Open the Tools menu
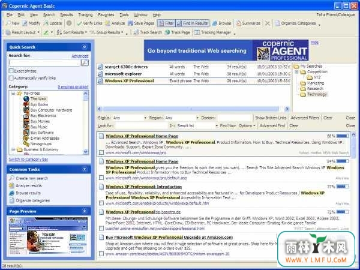Image resolution: width=360 pixels, height=270 pixels. pyautogui.click(x=124, y=14)
